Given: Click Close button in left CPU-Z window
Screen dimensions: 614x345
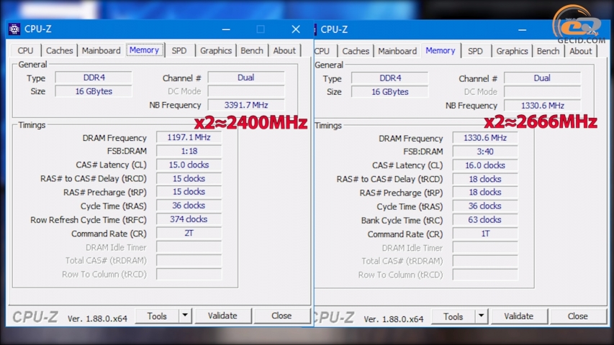Looking at the screenshot, I should point(281,316).
